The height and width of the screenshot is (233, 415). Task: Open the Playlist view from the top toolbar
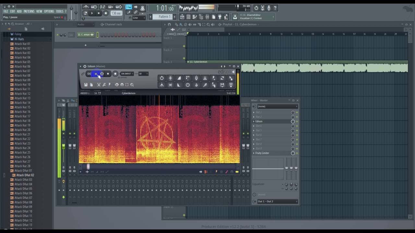tap(182, 17)
